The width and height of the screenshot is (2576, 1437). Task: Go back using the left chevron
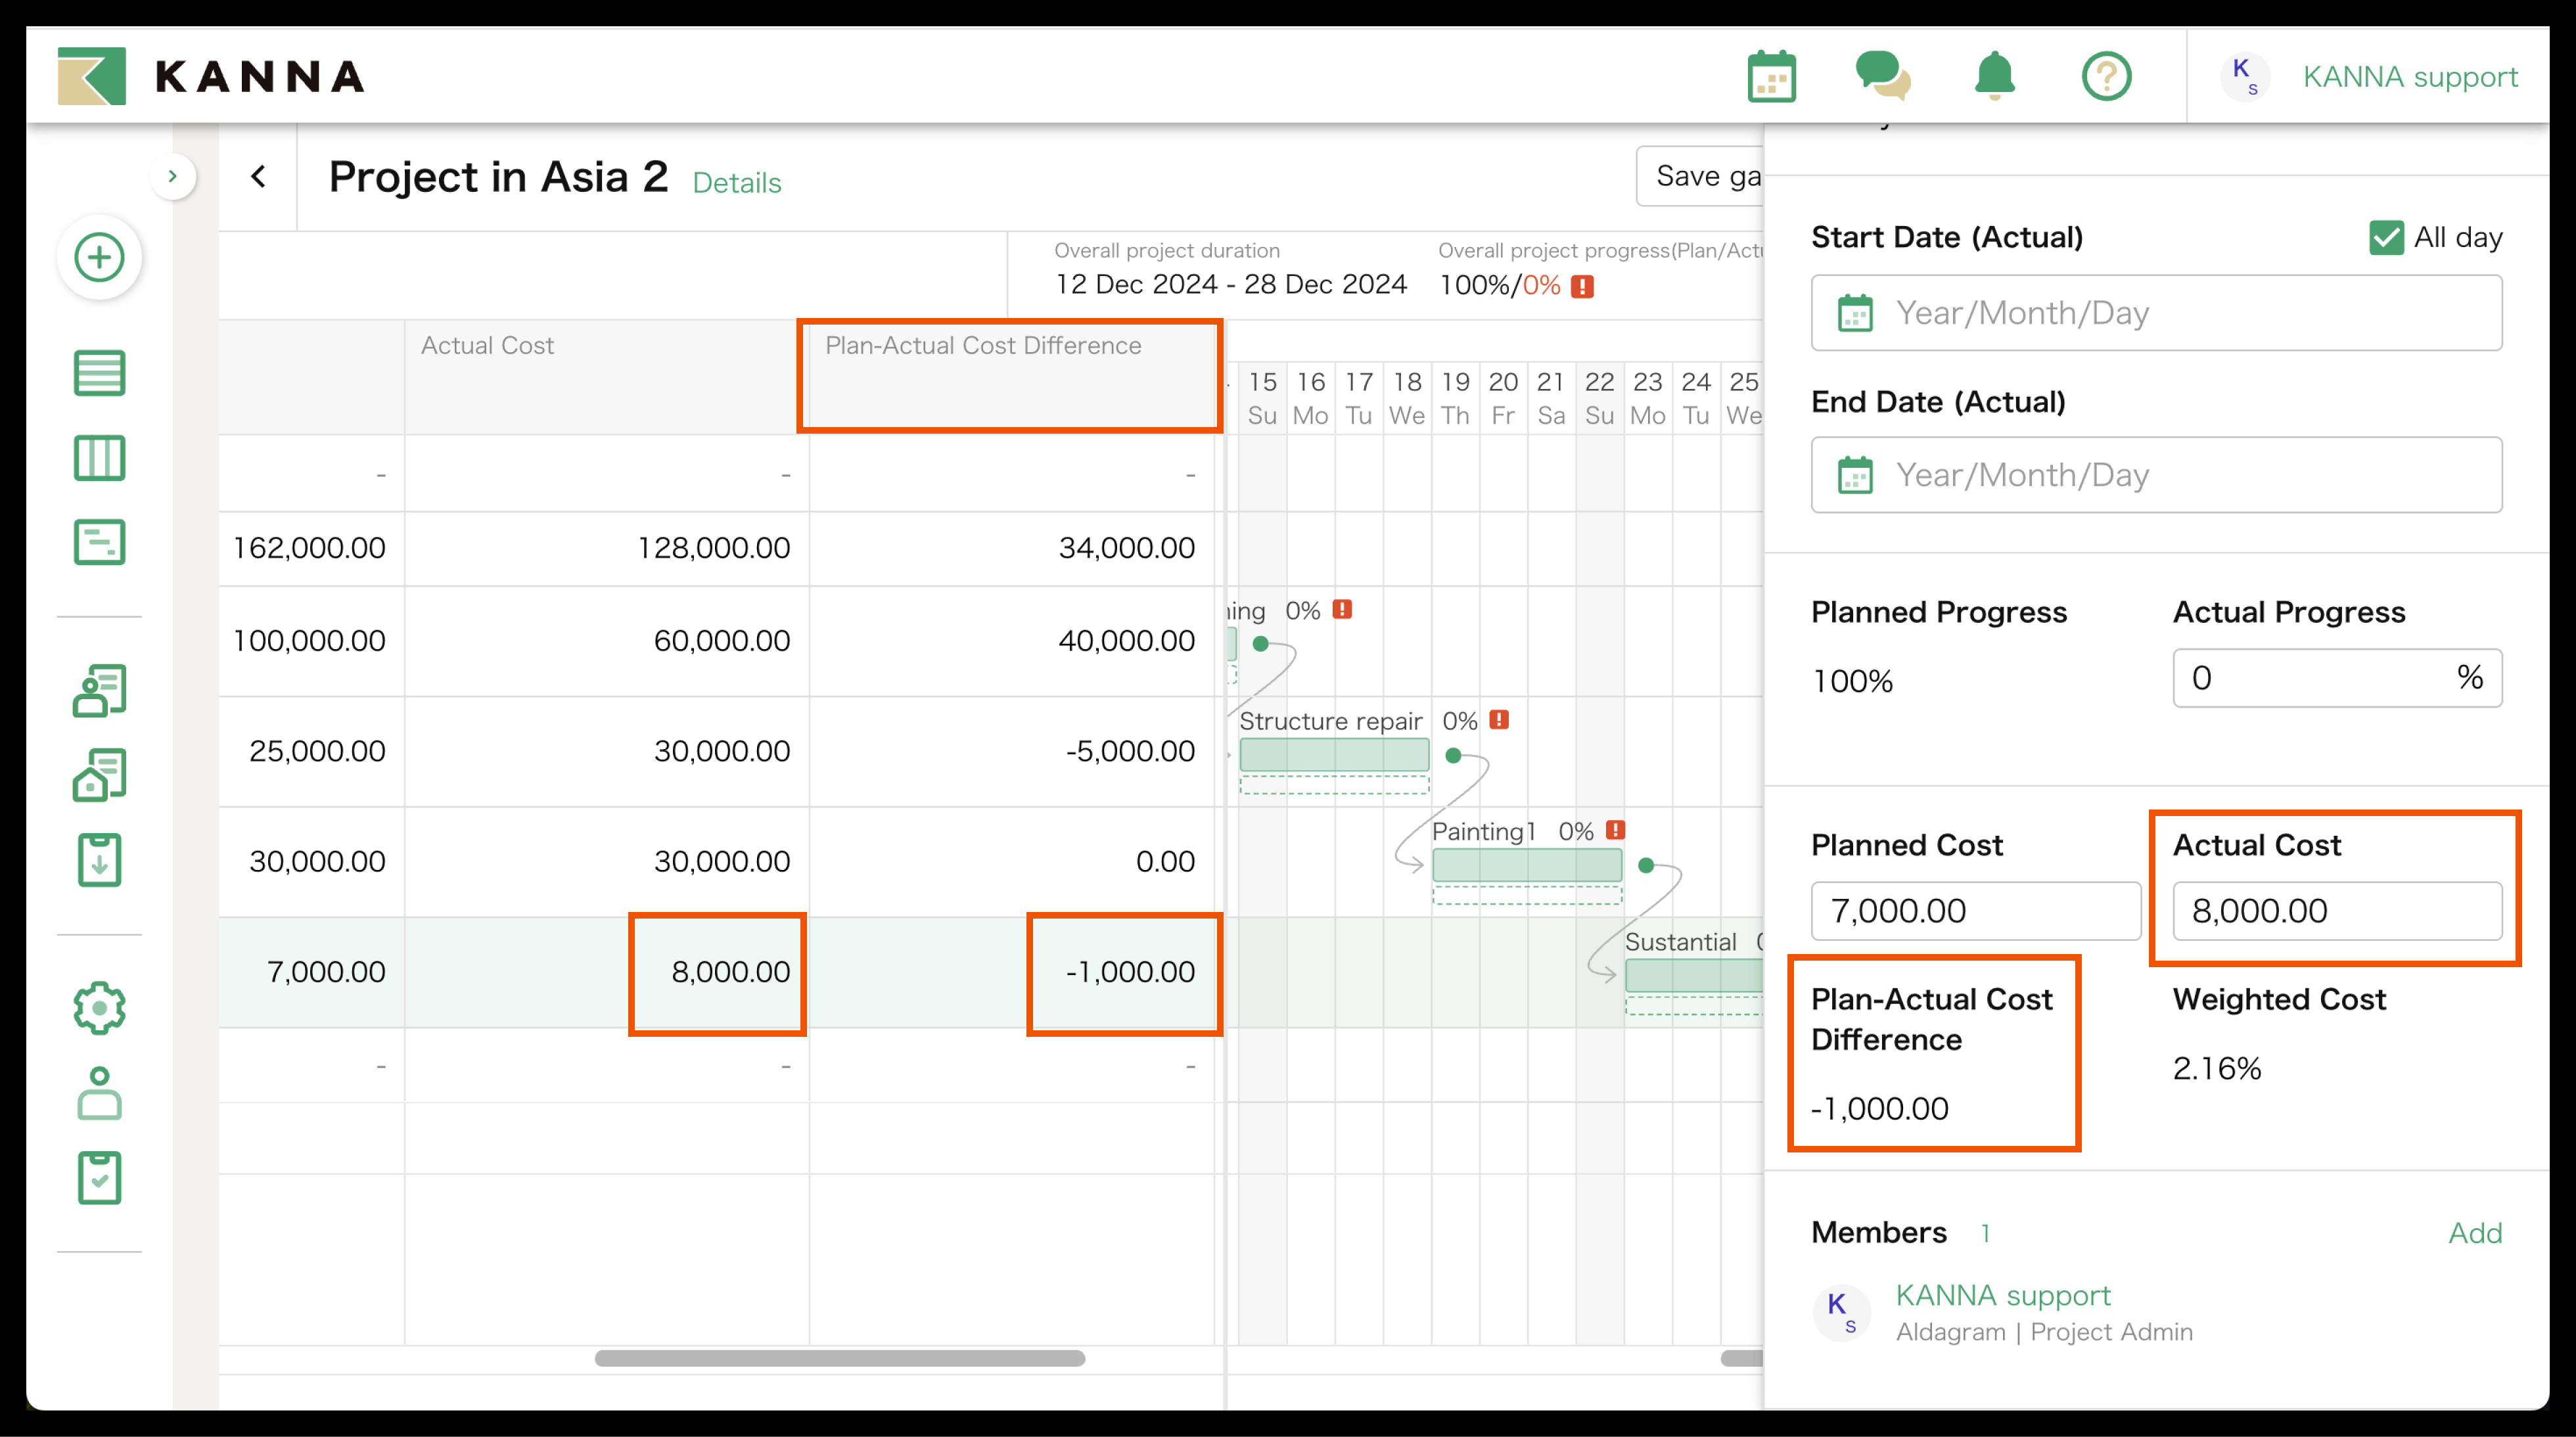click(x=258, y=177)
